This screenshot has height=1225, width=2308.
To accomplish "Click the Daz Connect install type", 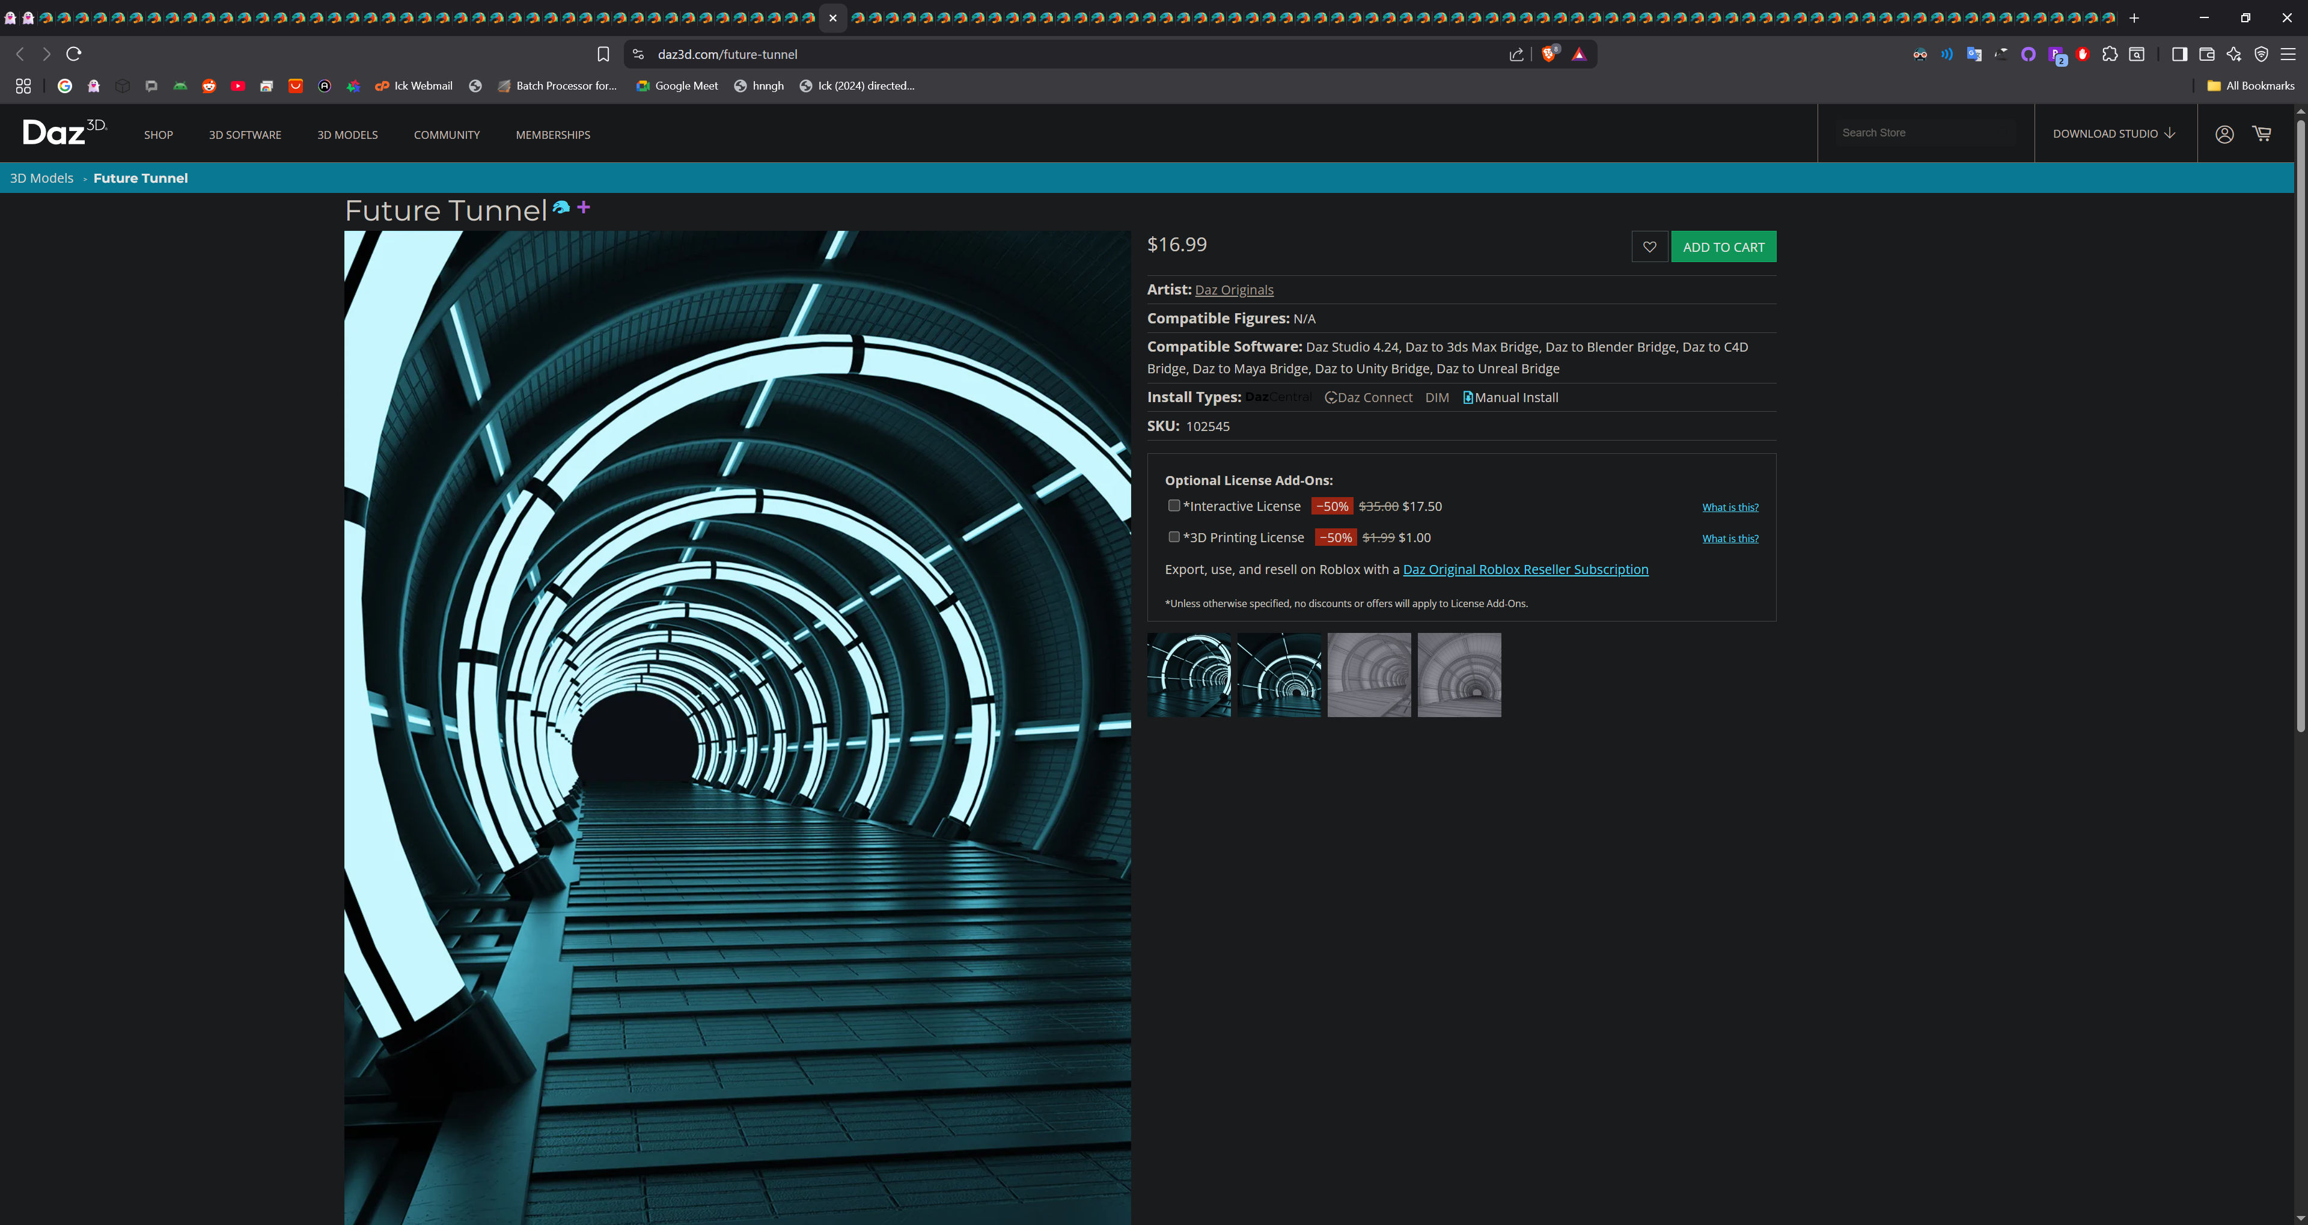I will click(x=1368, y=397).
